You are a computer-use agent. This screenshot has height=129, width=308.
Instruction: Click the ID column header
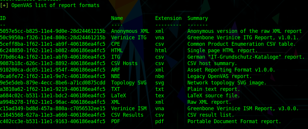coord(3,18)
